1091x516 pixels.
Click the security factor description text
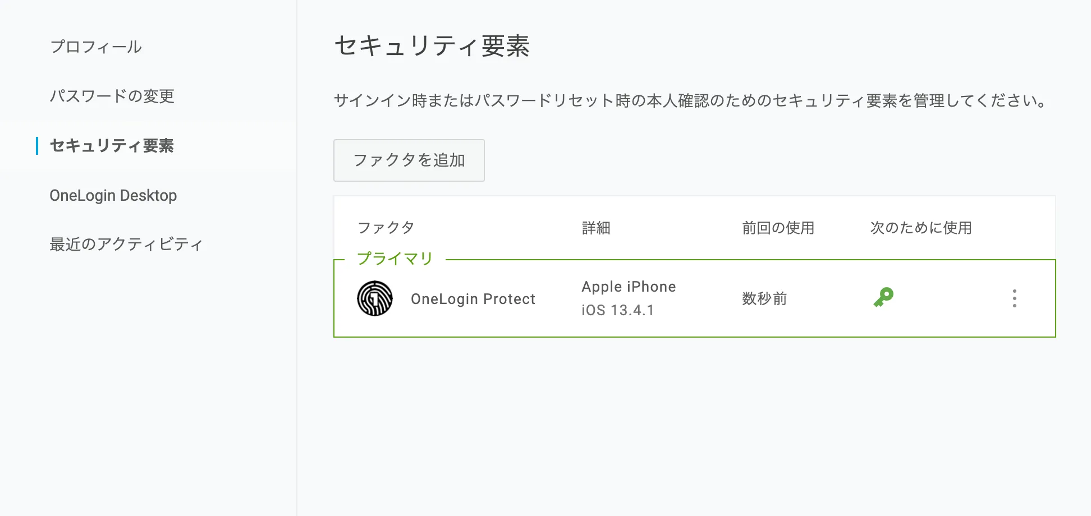coord(690,101)
